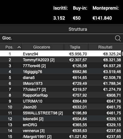Select /Margot/1991 in position 15
The width and height of the screenshot is (123, 139).
pos(61,136)
